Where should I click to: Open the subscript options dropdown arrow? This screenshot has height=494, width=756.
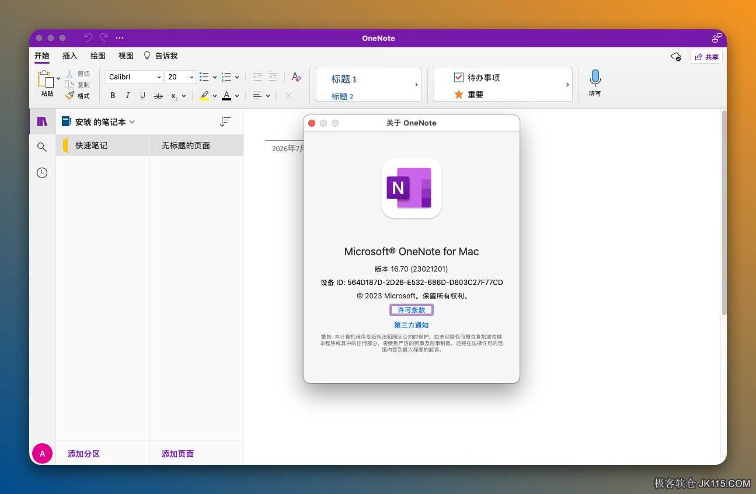(x=184, y=96)
